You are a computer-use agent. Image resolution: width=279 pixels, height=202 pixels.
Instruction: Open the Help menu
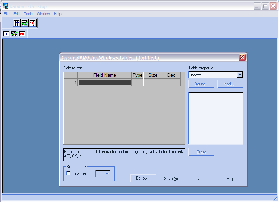58,14
